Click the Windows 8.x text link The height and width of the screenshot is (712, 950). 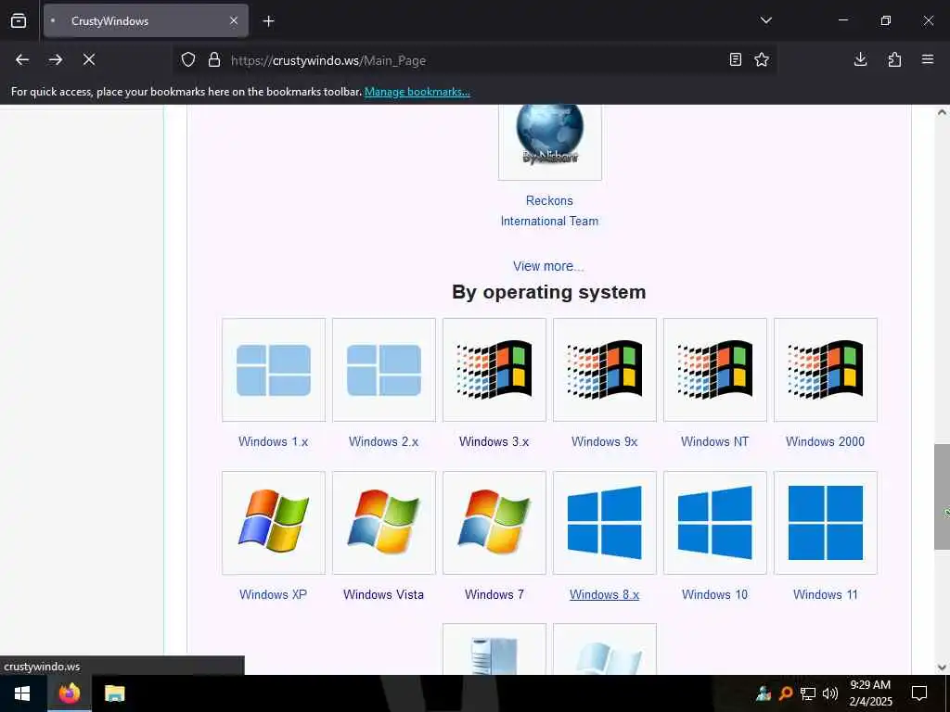[x=605, y=594]
